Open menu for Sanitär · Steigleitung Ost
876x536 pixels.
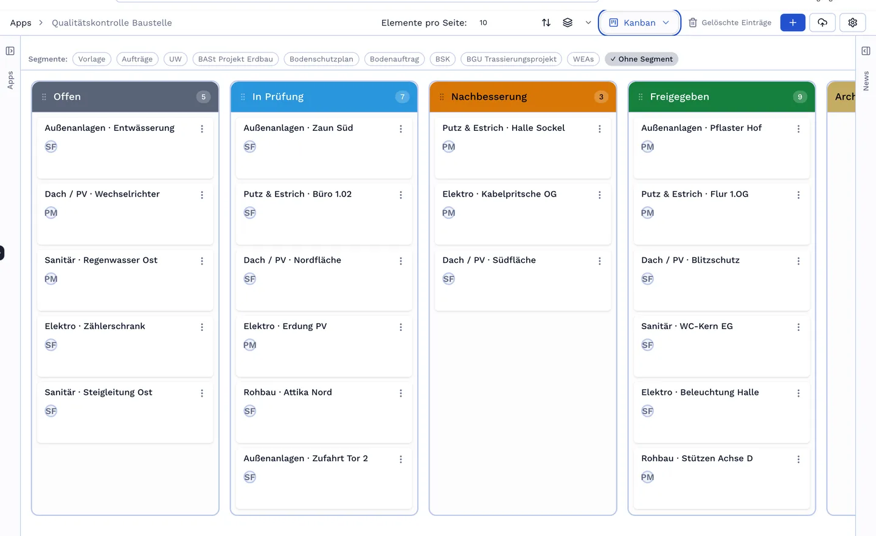coord(202,394)
